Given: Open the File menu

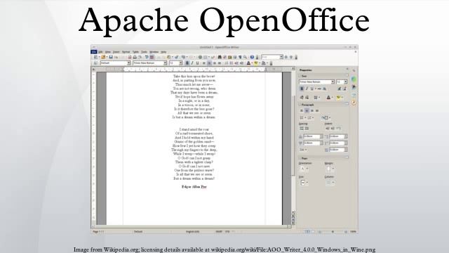Looking at the screenshot, I should pyautogui.click(x=93, y=52).
